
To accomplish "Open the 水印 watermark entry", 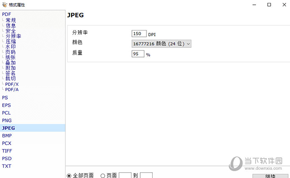I will point(11,46).
